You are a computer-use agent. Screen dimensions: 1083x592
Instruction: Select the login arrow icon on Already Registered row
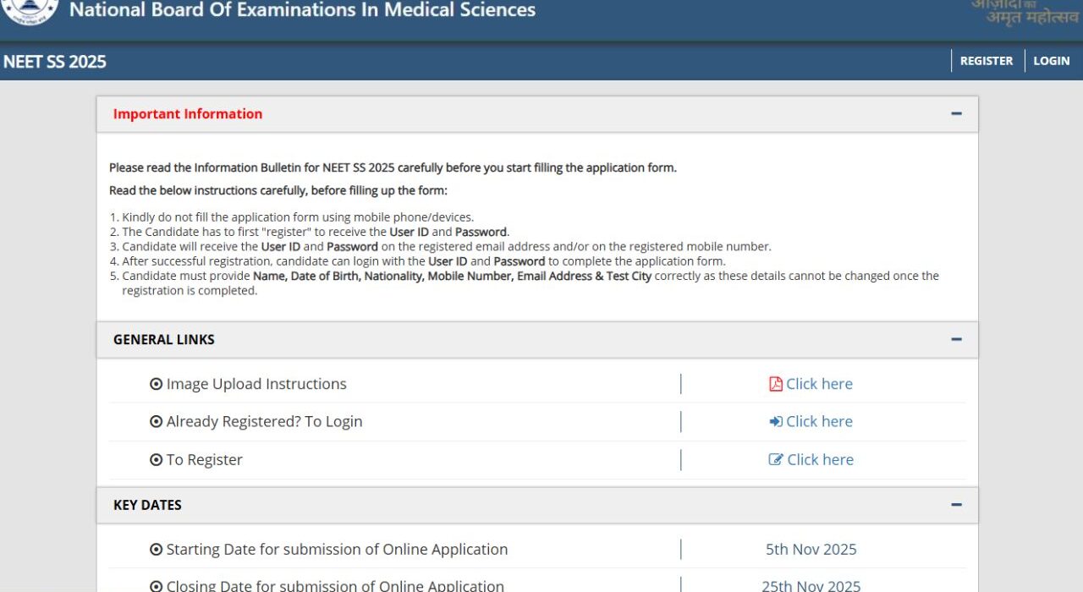click(776, 420)
